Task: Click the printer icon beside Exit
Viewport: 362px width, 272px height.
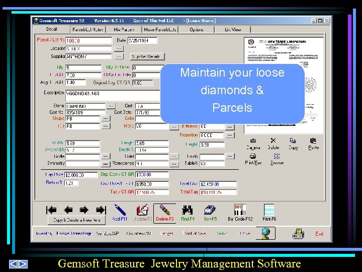Action: [298, 234]
